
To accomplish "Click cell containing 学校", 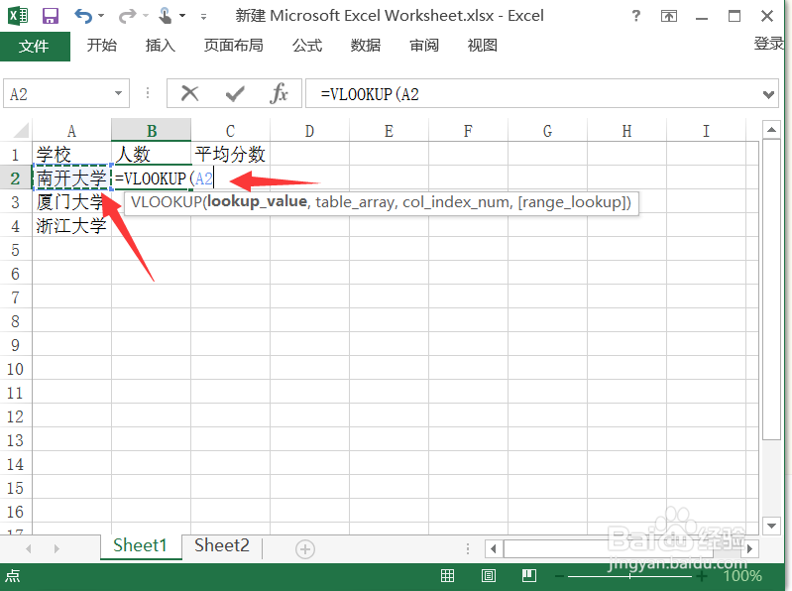I will [71, 154].
